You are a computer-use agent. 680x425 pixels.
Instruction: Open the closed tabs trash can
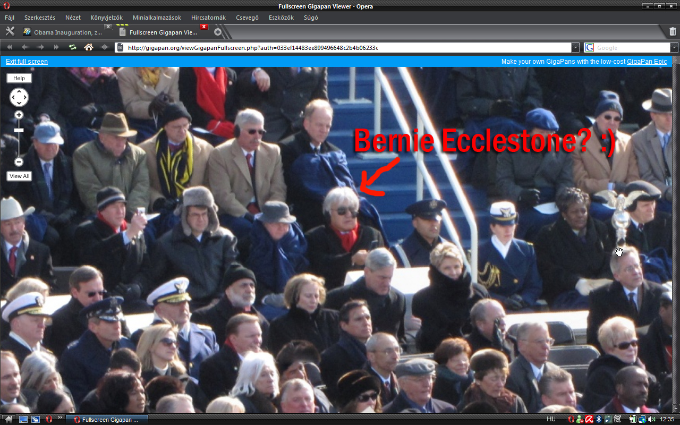(673, 31)
